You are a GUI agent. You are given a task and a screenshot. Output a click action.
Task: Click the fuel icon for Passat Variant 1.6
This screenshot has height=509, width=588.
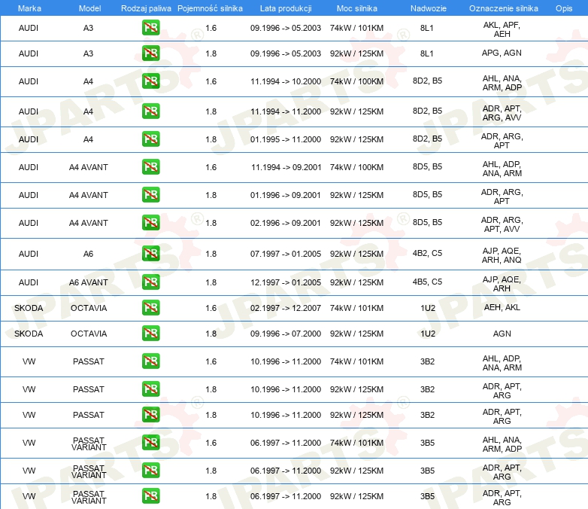(x=150, y=443)
